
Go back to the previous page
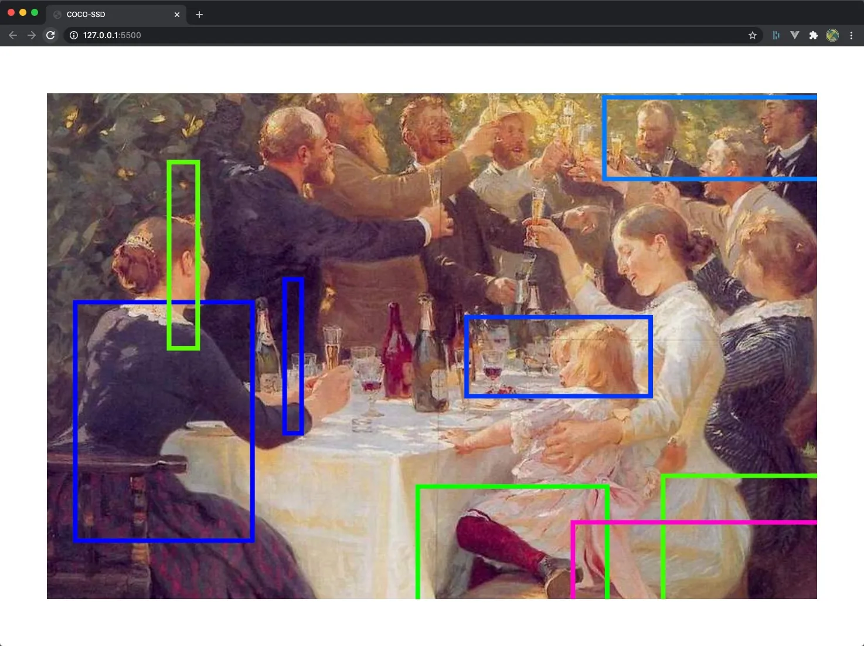pos(13,35)
